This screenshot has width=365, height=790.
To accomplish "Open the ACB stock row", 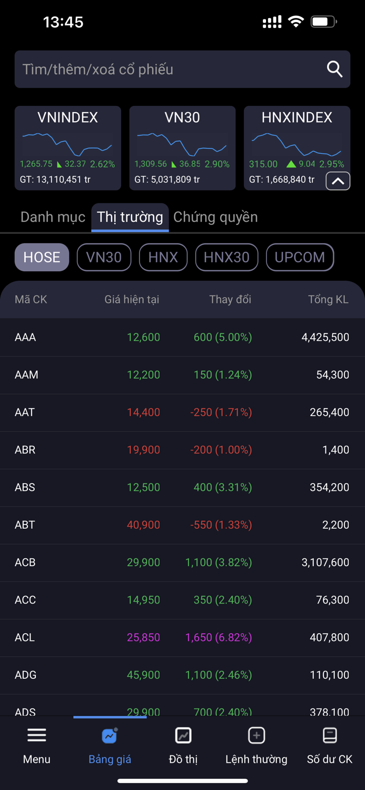I will tap(182, 562).
